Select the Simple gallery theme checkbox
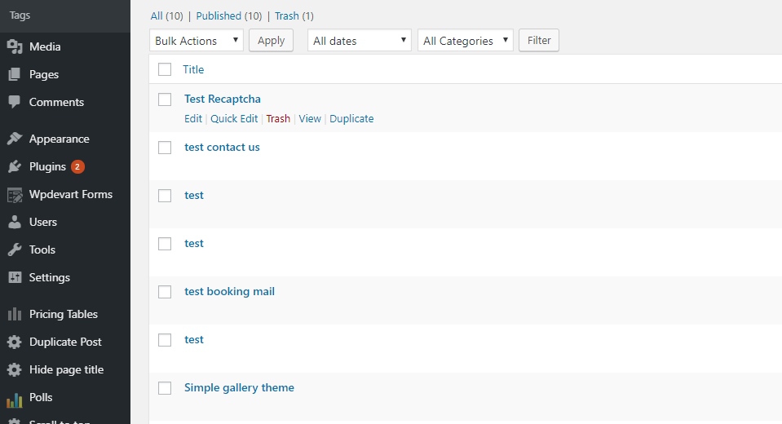782x424 pixels. (165, 388)
